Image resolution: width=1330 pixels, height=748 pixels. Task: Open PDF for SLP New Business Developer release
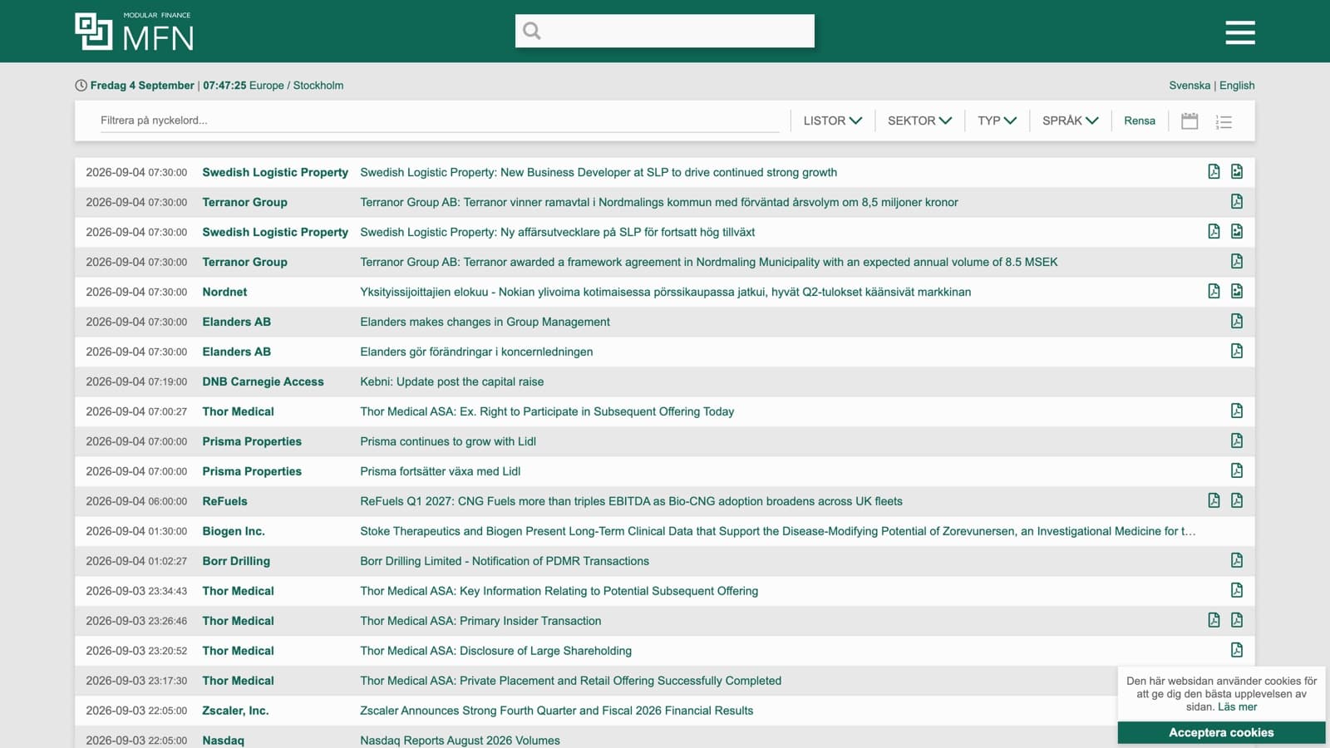pyautogui.click(x=1214, y=171)
